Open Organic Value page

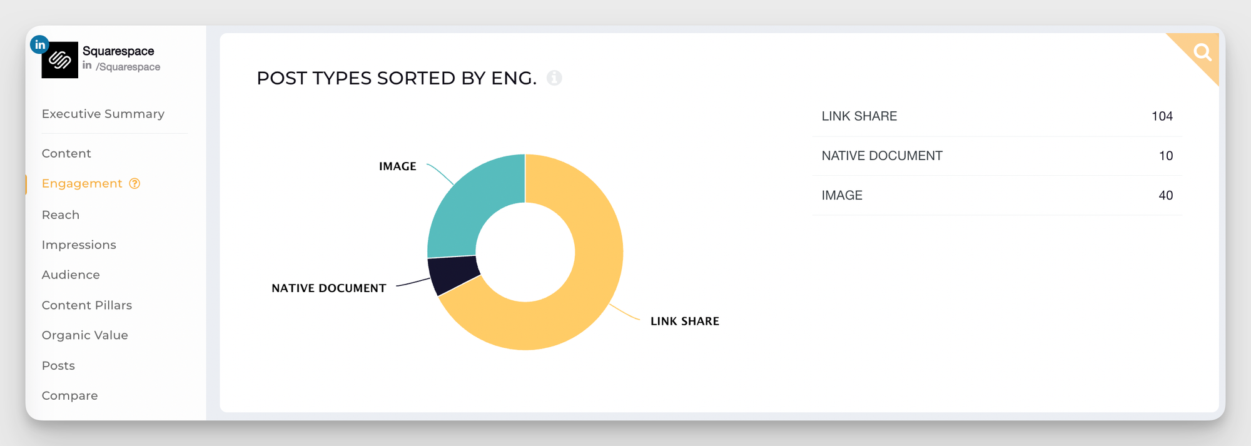point(85,335)
